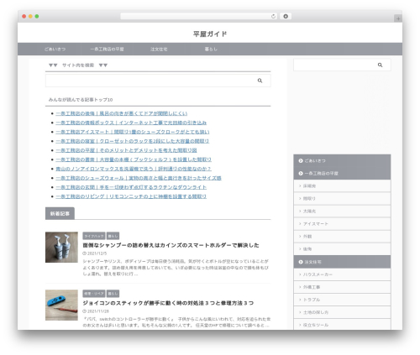Open ごあいさつ in top navigation bar
Image resolution: width=420 pixels, height=355 pixels.
coord(55,50)
